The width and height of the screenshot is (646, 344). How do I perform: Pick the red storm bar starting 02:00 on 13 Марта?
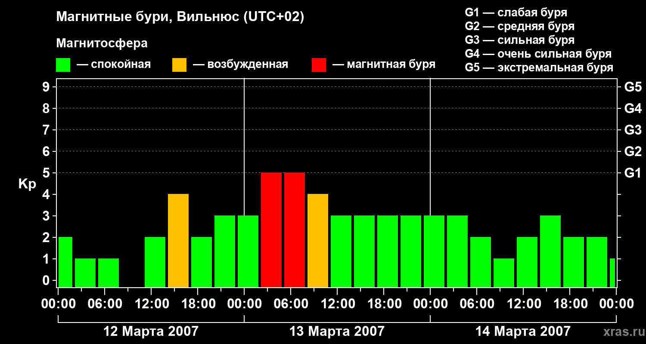click(x=271, y=230)
